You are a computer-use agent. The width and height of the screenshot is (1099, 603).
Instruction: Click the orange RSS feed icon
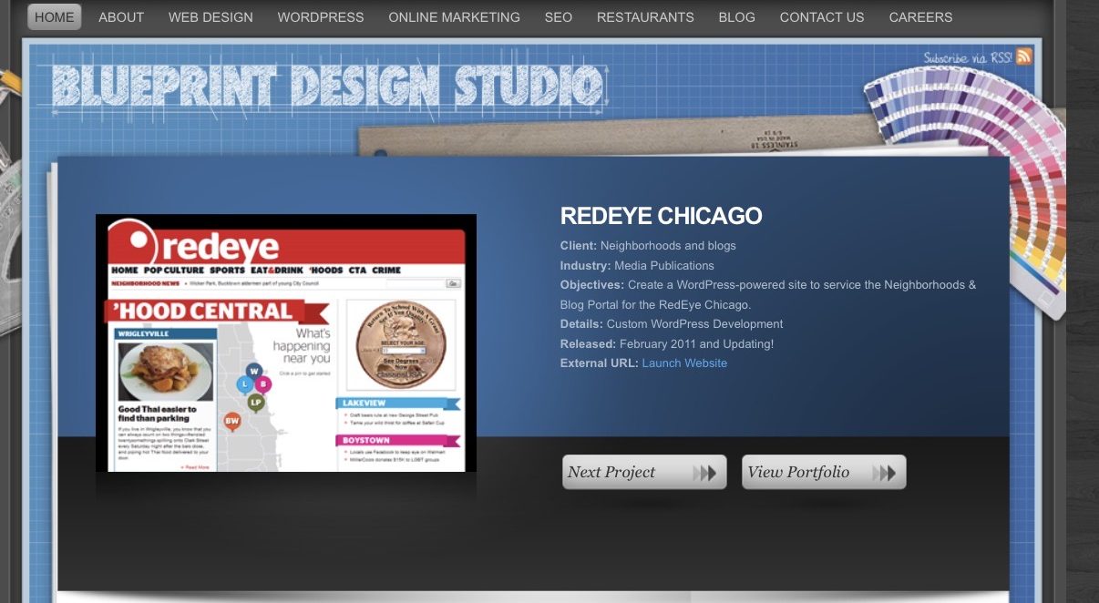[1024, 56]
